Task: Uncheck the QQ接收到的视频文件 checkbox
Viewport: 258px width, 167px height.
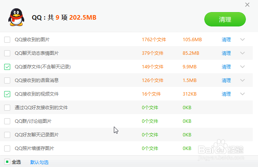Action: tap(7, 94)
